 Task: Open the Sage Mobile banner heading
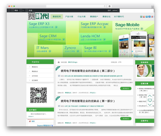point(127,25)
